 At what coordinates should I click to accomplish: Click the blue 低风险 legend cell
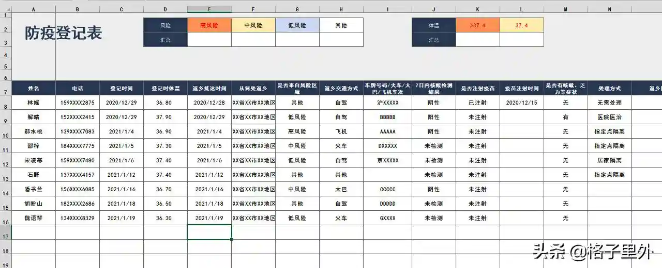click(x=297, y=25)
